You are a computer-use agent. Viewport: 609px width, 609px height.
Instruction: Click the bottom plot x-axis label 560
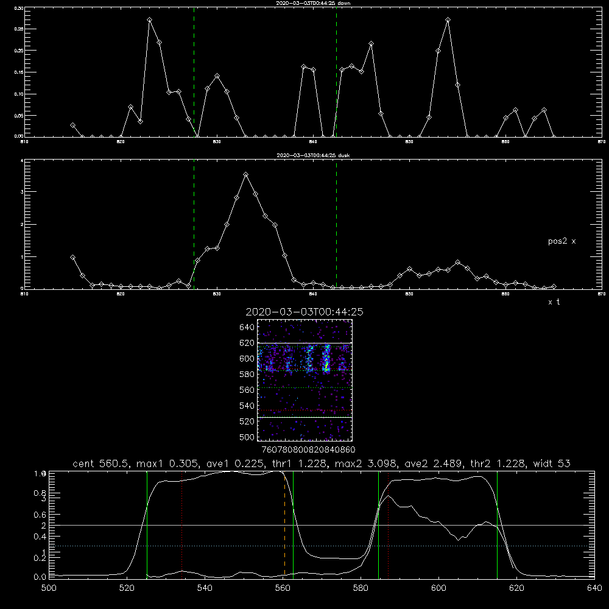pos(283,588)
